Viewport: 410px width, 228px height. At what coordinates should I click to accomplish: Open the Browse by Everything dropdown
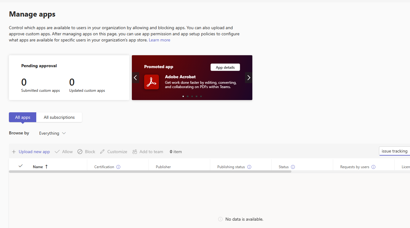pos(52,133)
